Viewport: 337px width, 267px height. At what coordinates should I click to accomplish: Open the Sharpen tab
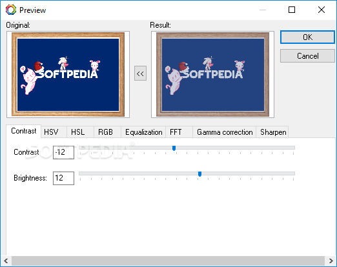pyautogui.click(x=273, y=132)
